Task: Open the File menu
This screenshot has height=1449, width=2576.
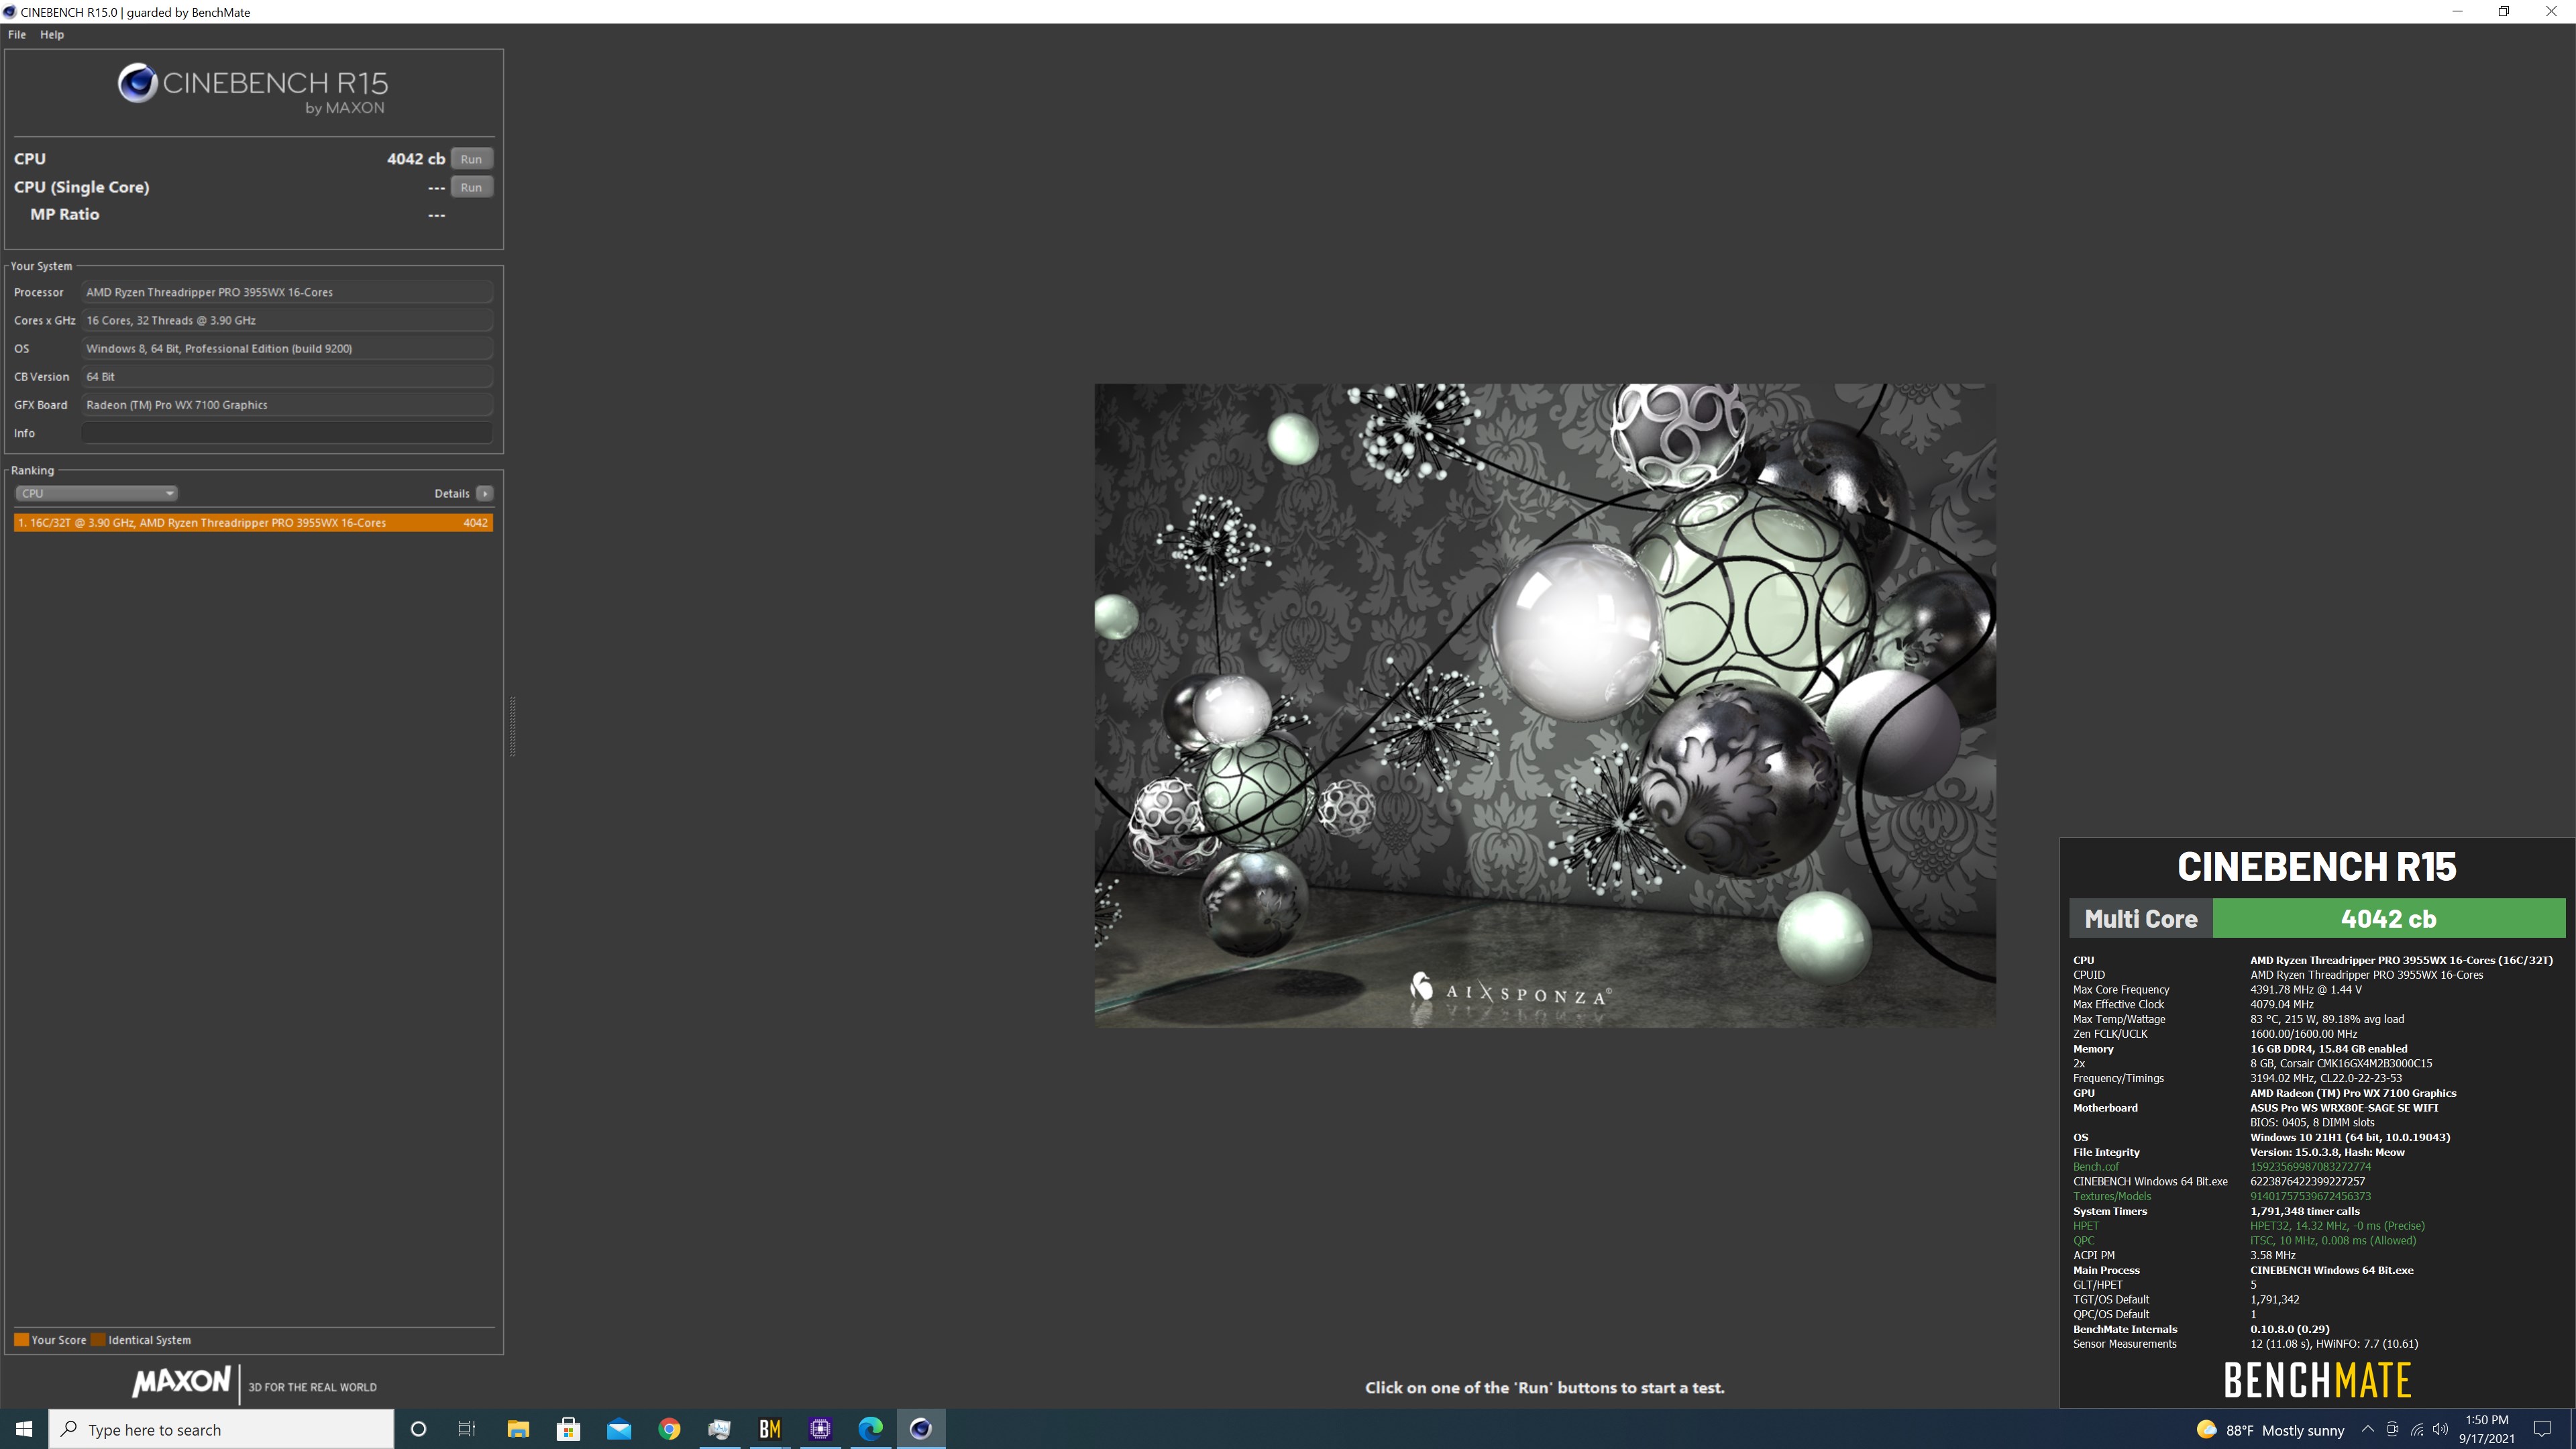Action: [x=17, y=34]
